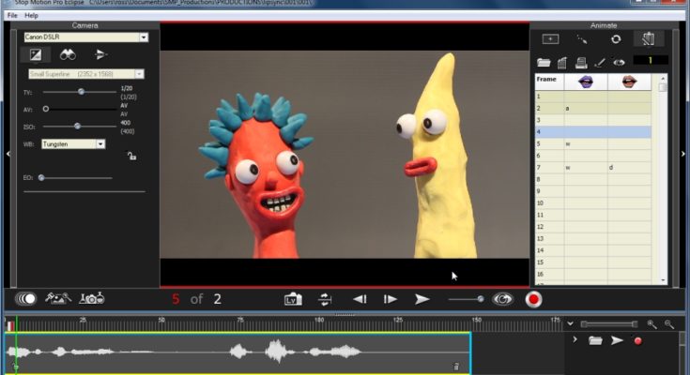Expand the timeline options chevron dropdown
This screenshot has height=375, width=690.
coord(570,323)
